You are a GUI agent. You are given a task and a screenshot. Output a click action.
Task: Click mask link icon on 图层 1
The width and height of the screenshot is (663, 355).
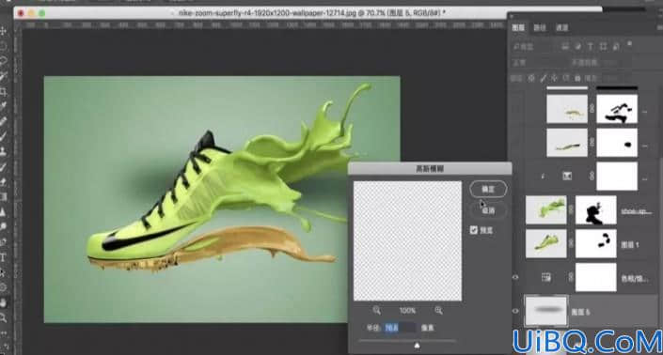click(x=571, y=243)
